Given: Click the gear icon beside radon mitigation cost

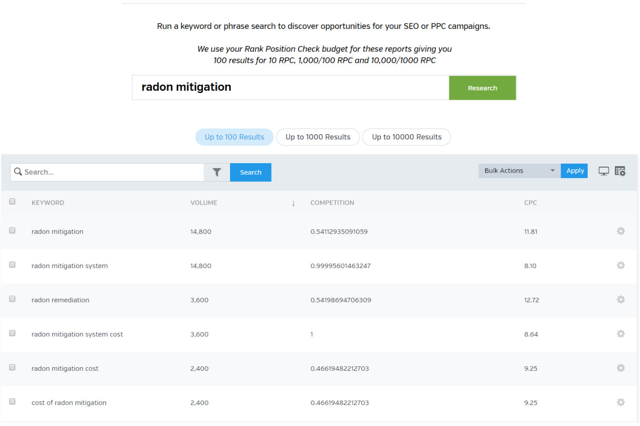Looking at the screenshot, I should click(x=621, y=368).
